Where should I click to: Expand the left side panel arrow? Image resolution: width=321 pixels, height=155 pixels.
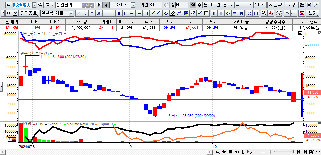click(1, 87)
